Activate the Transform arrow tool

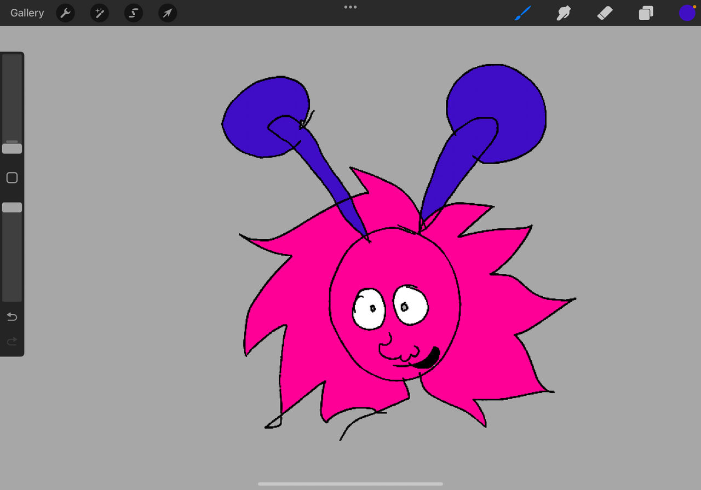point(168,13)
